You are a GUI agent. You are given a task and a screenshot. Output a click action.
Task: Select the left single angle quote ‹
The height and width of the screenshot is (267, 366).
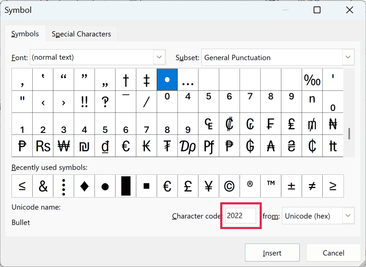(43, 101)
